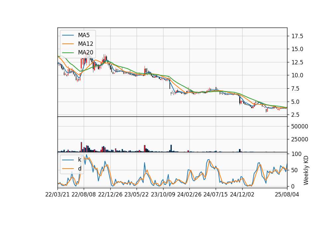Click the 7.5 price axis tick

coord(296,89)
